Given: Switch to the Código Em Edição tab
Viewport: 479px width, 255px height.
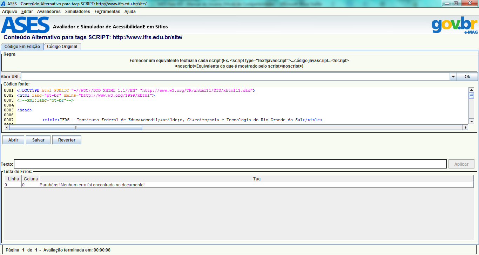Looking at the screenshot, I should point(22,47).
